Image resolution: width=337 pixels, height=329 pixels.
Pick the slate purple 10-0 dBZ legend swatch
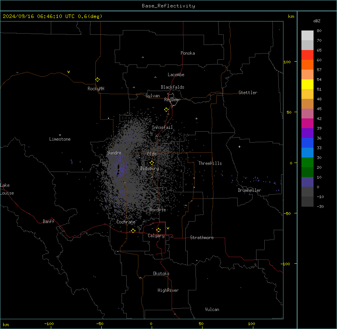pyautogui.click(x=307, y=182)
